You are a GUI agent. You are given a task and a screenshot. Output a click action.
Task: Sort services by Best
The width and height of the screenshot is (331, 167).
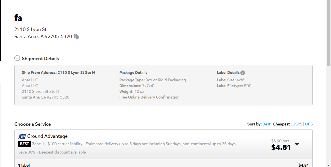(266, 124)
